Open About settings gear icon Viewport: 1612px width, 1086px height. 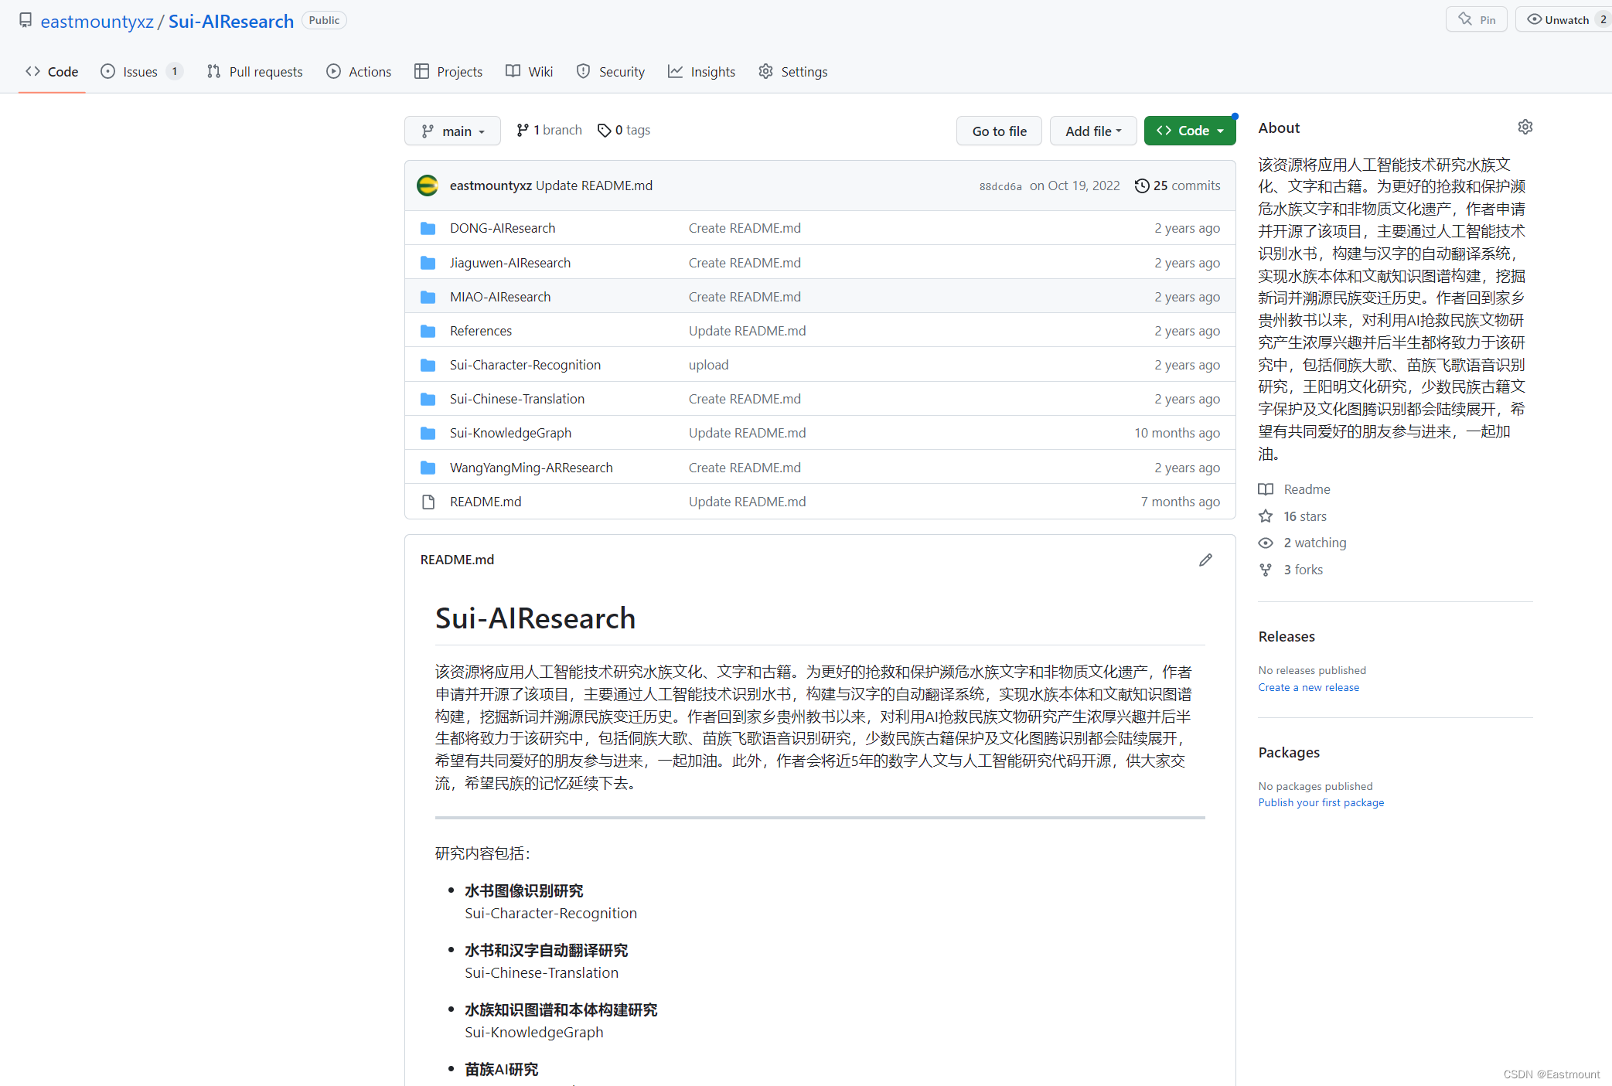pos(1525,128)
